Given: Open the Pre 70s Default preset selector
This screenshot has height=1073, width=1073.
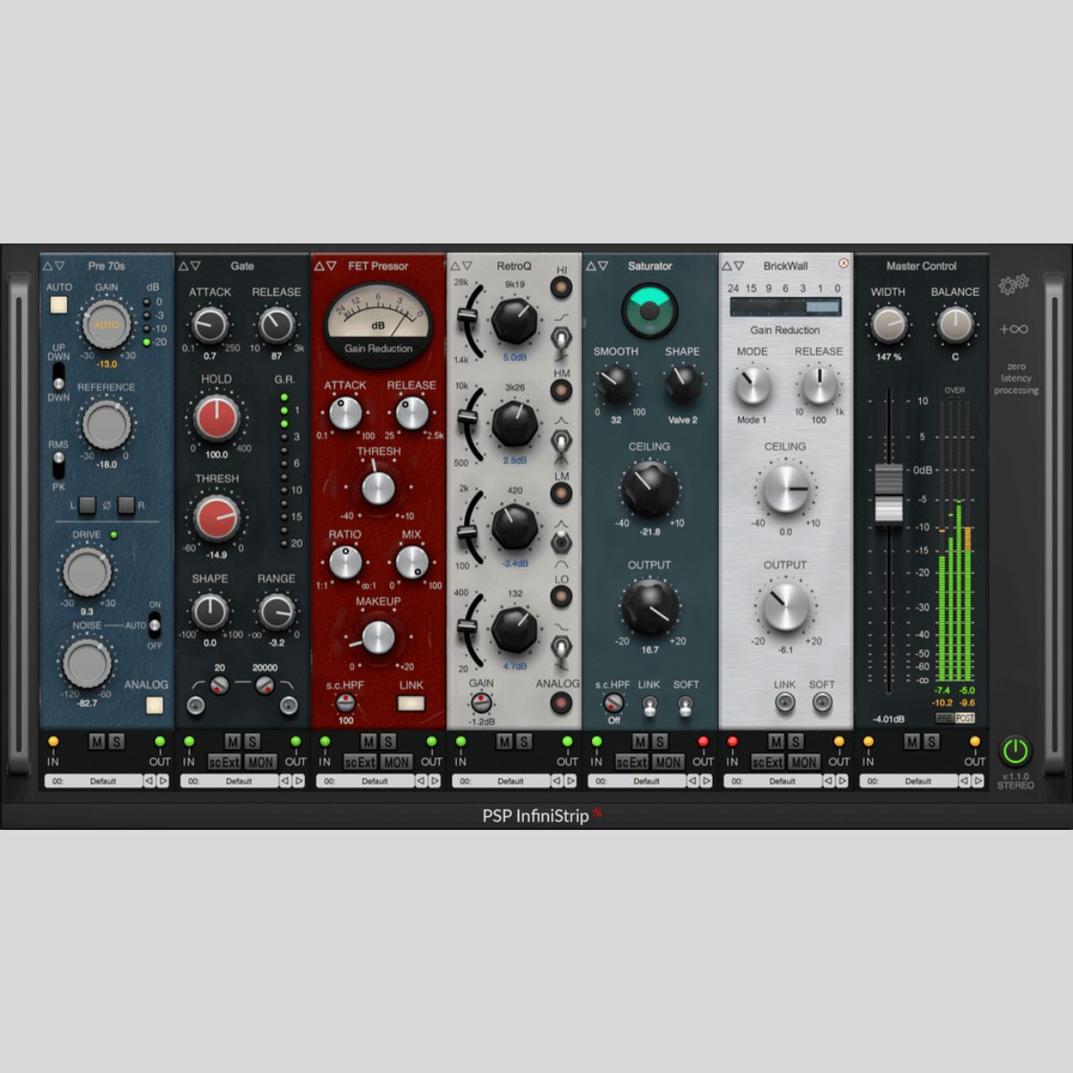Looking at the screenshot, I should (94, 781).
